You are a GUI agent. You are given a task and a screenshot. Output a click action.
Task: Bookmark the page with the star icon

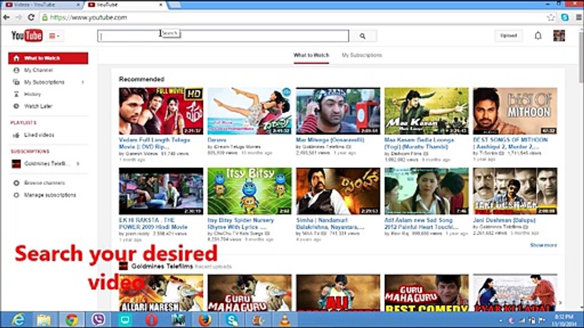coord(551,17)
